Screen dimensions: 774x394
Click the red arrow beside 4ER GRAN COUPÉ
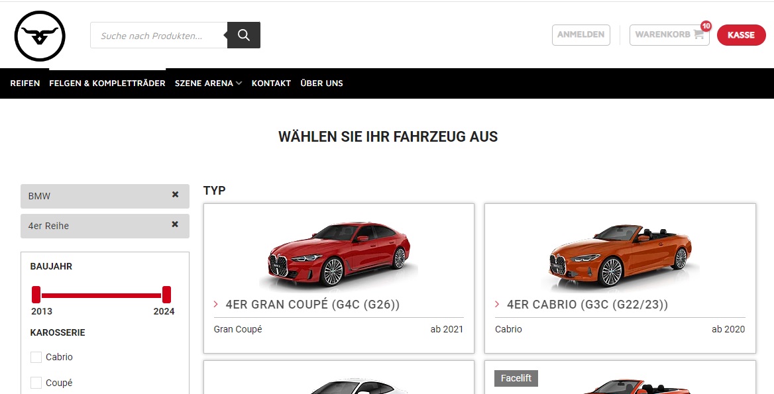coord(216,304)
